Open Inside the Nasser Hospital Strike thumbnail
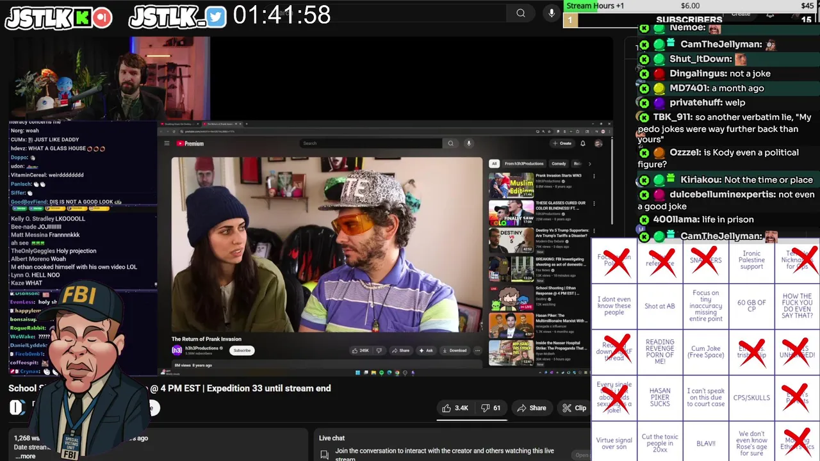Viewport: 820px width, 461px height. pos(511,353)
